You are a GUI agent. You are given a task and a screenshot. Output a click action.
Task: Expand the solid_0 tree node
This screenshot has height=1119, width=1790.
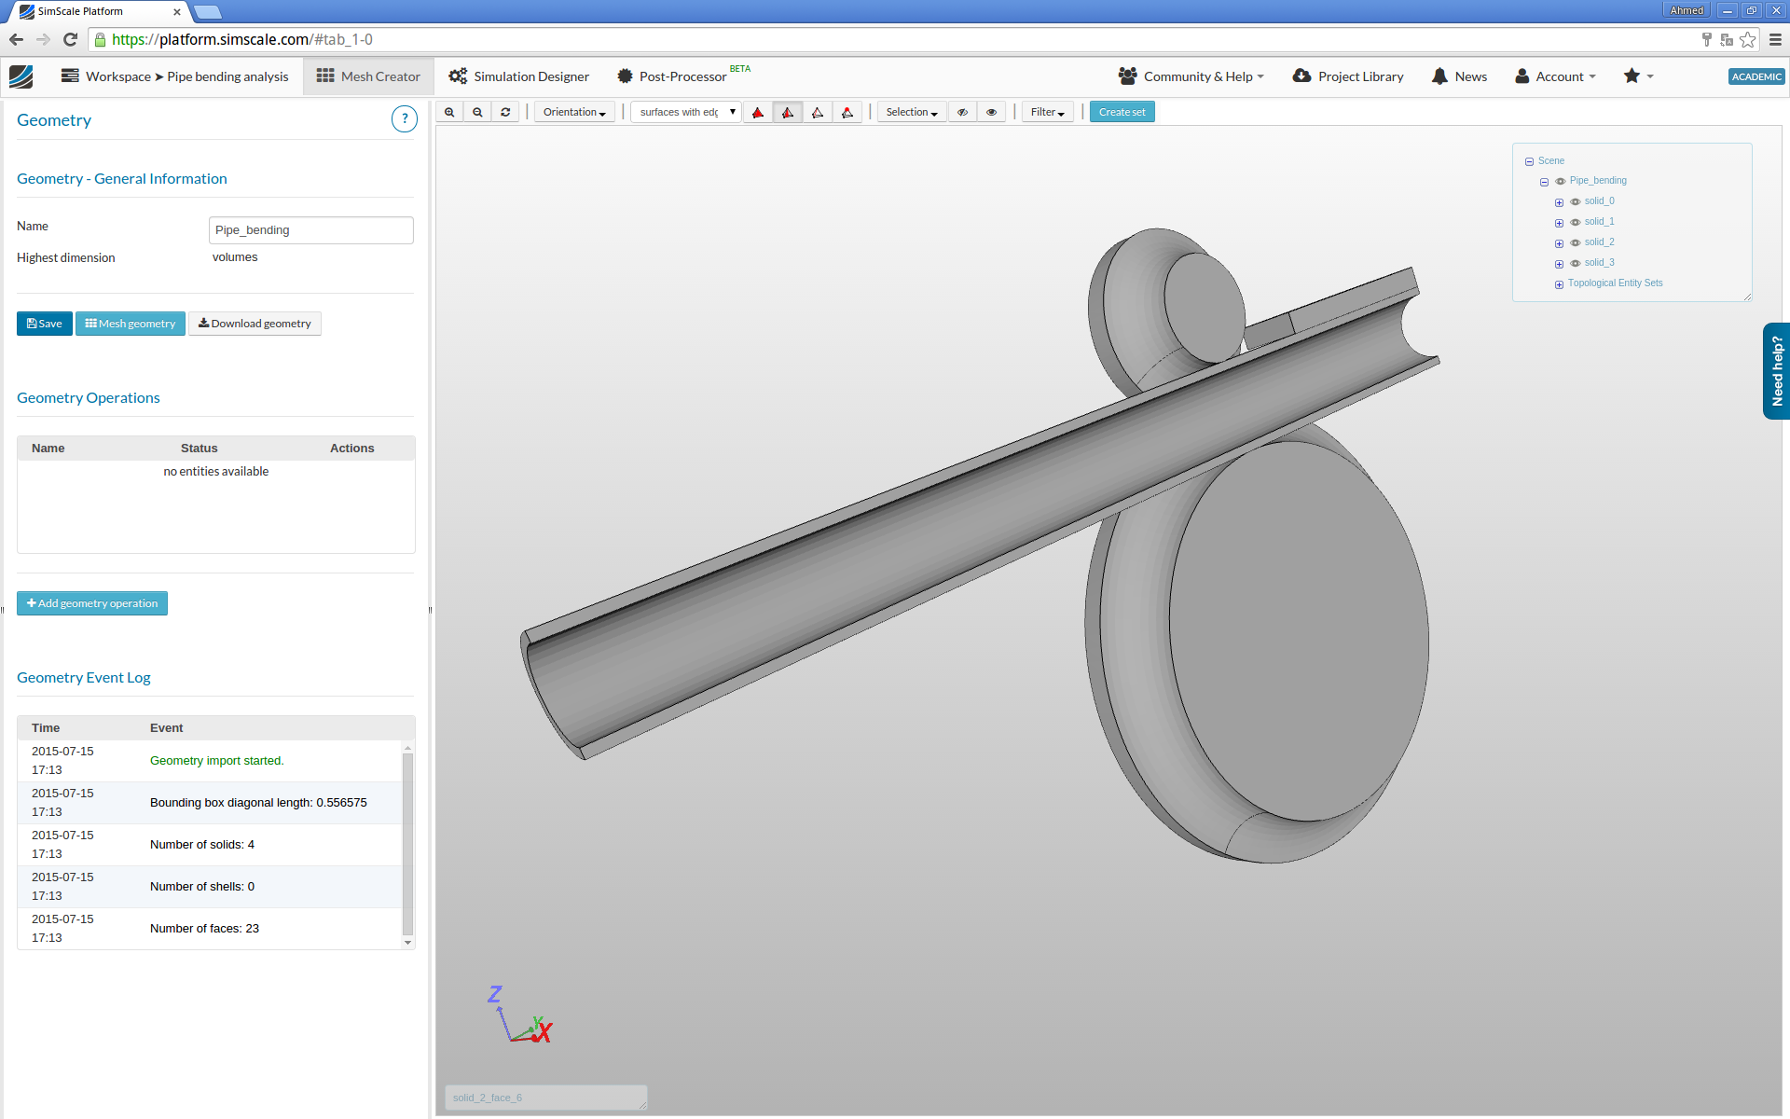[1559, 202]
